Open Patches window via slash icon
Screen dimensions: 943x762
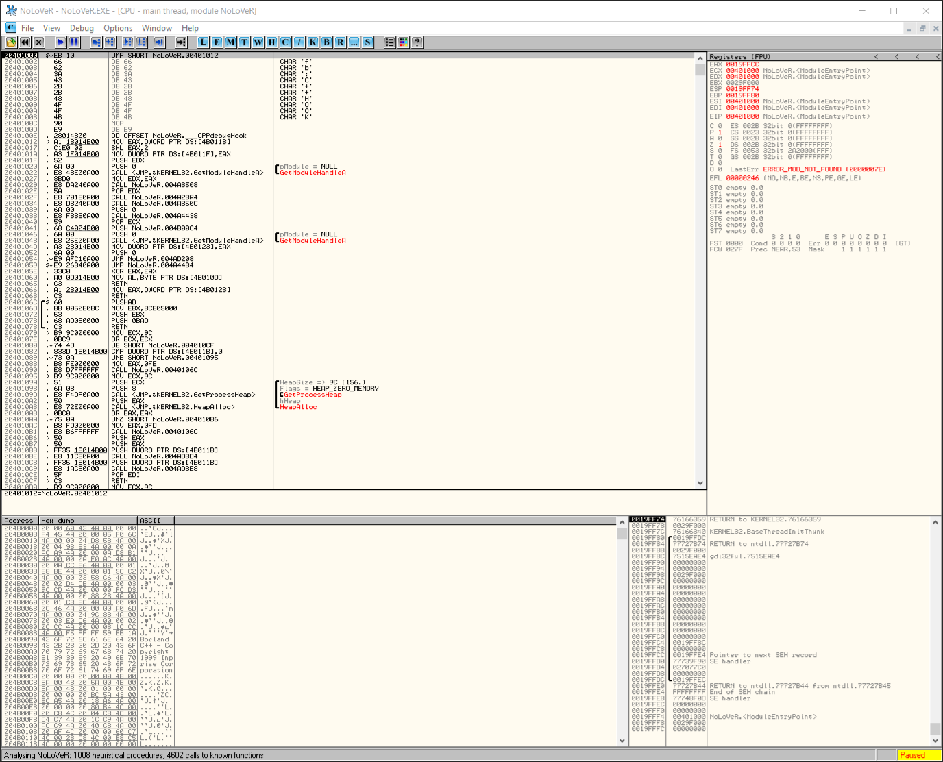(x=299, y=42)
